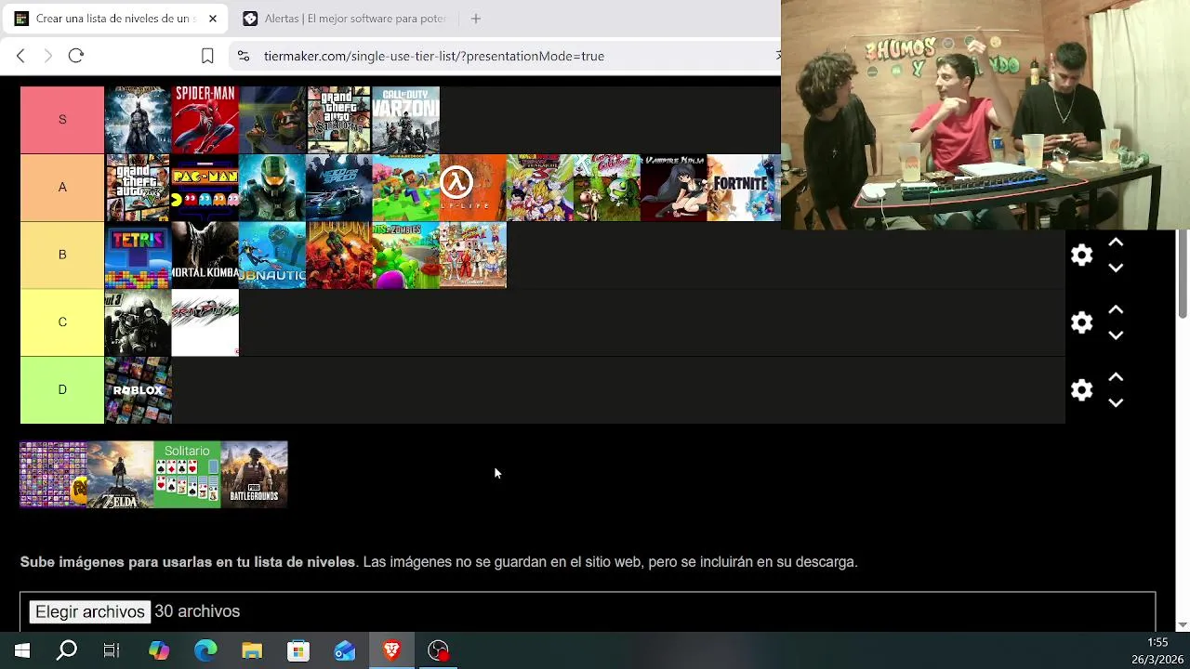Pick the Solitario image from unranked pool

[188, 475]
